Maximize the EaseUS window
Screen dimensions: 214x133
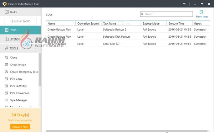(x=202, y=4)
